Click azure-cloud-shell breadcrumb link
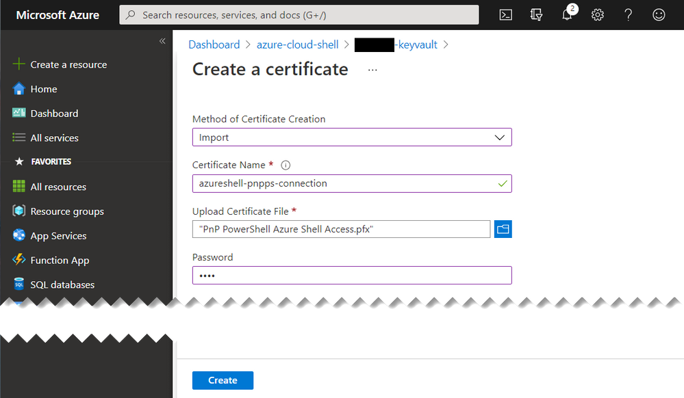 (x=298, y=44)
